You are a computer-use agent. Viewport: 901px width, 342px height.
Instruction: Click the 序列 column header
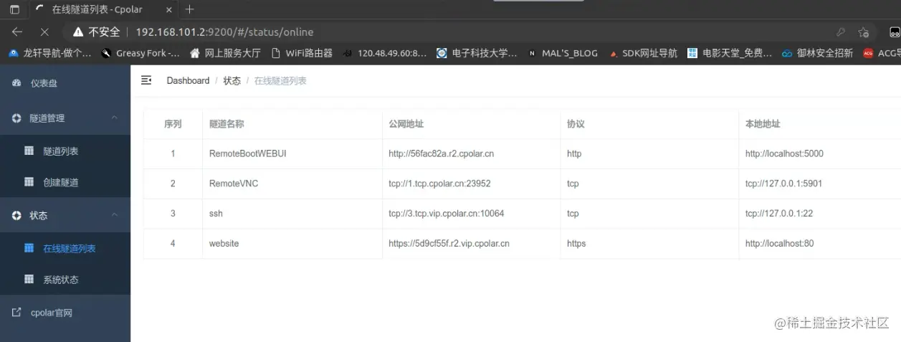point(173,124)
